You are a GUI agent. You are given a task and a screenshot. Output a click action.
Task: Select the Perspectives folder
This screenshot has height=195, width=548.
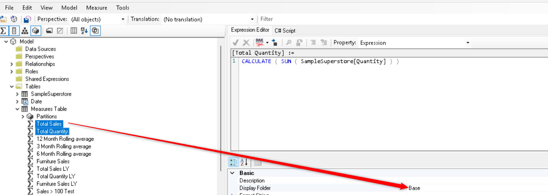tap(40, 56)
